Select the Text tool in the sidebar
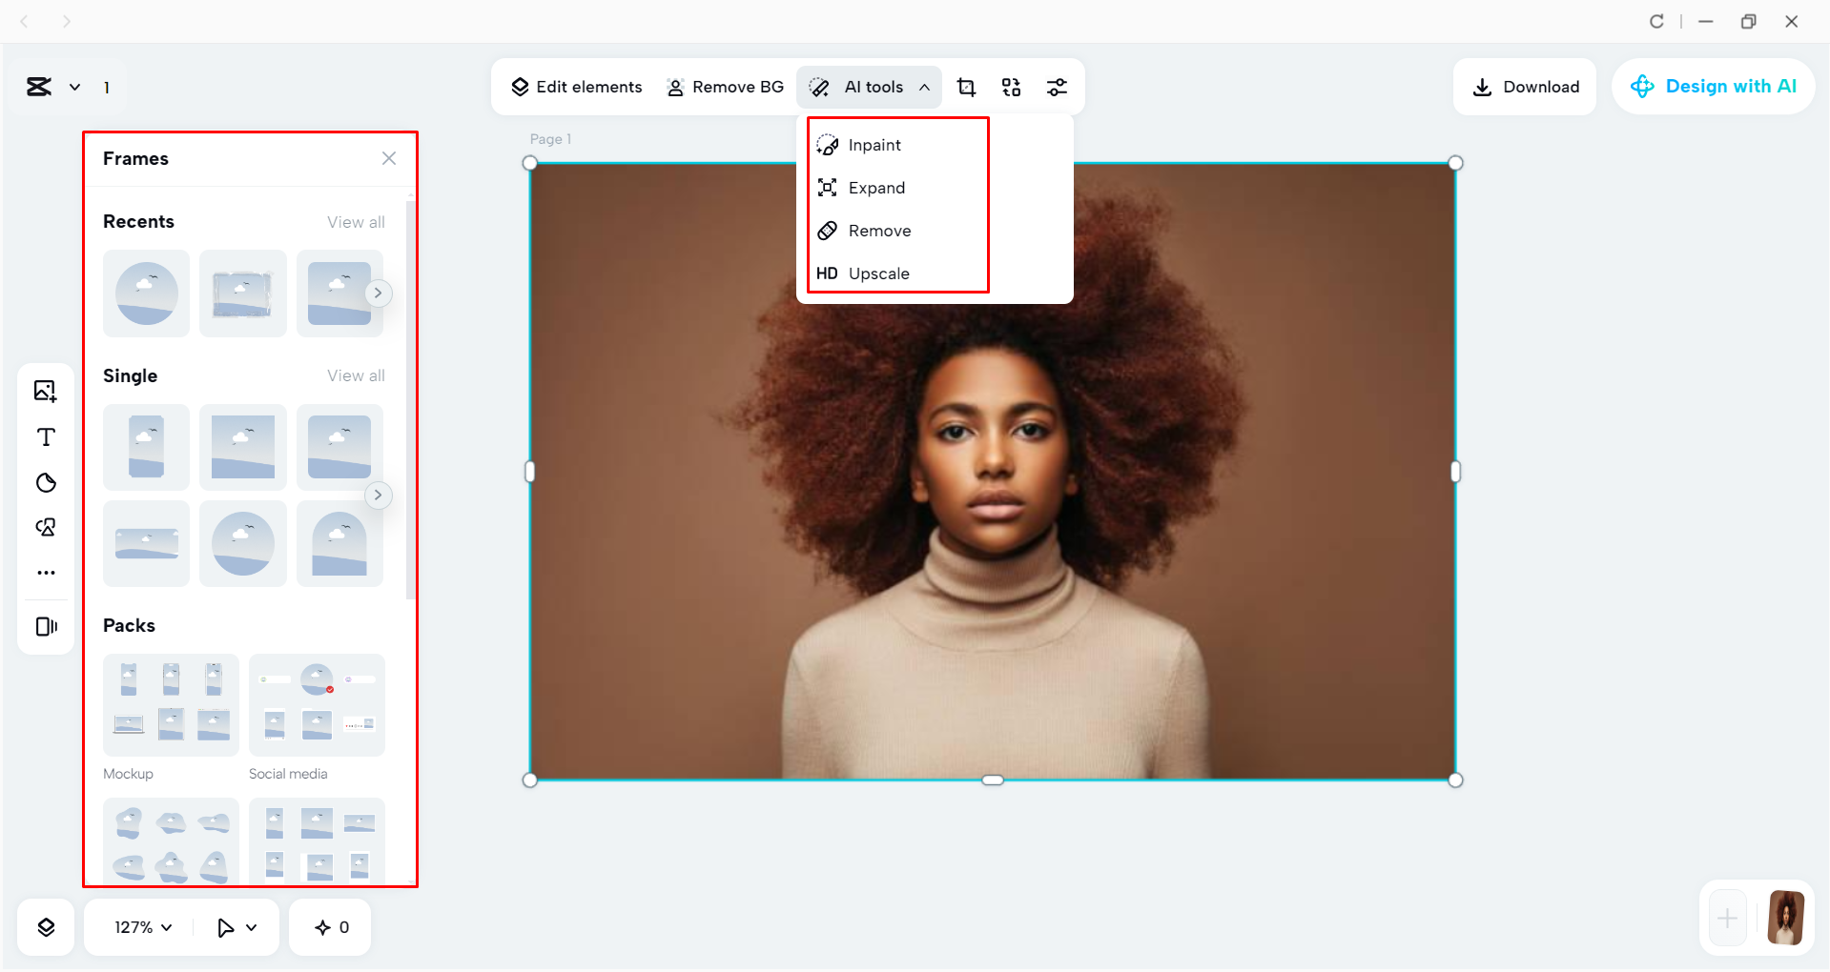Viewport: 1830px width, 972px height. tap(45, 437)
